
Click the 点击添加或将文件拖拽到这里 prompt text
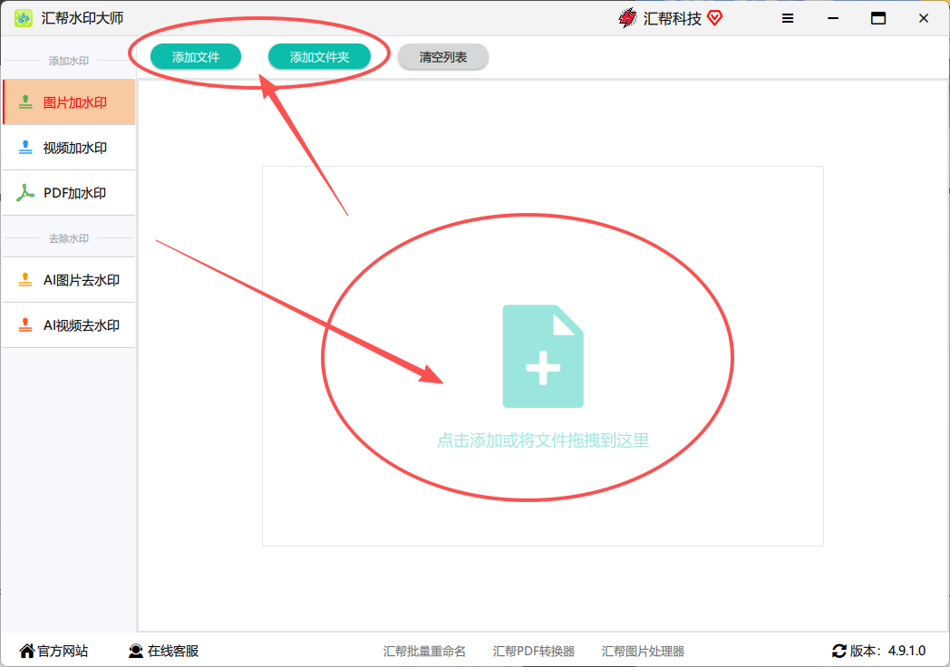pyautogui.click(x=543, y=440)
